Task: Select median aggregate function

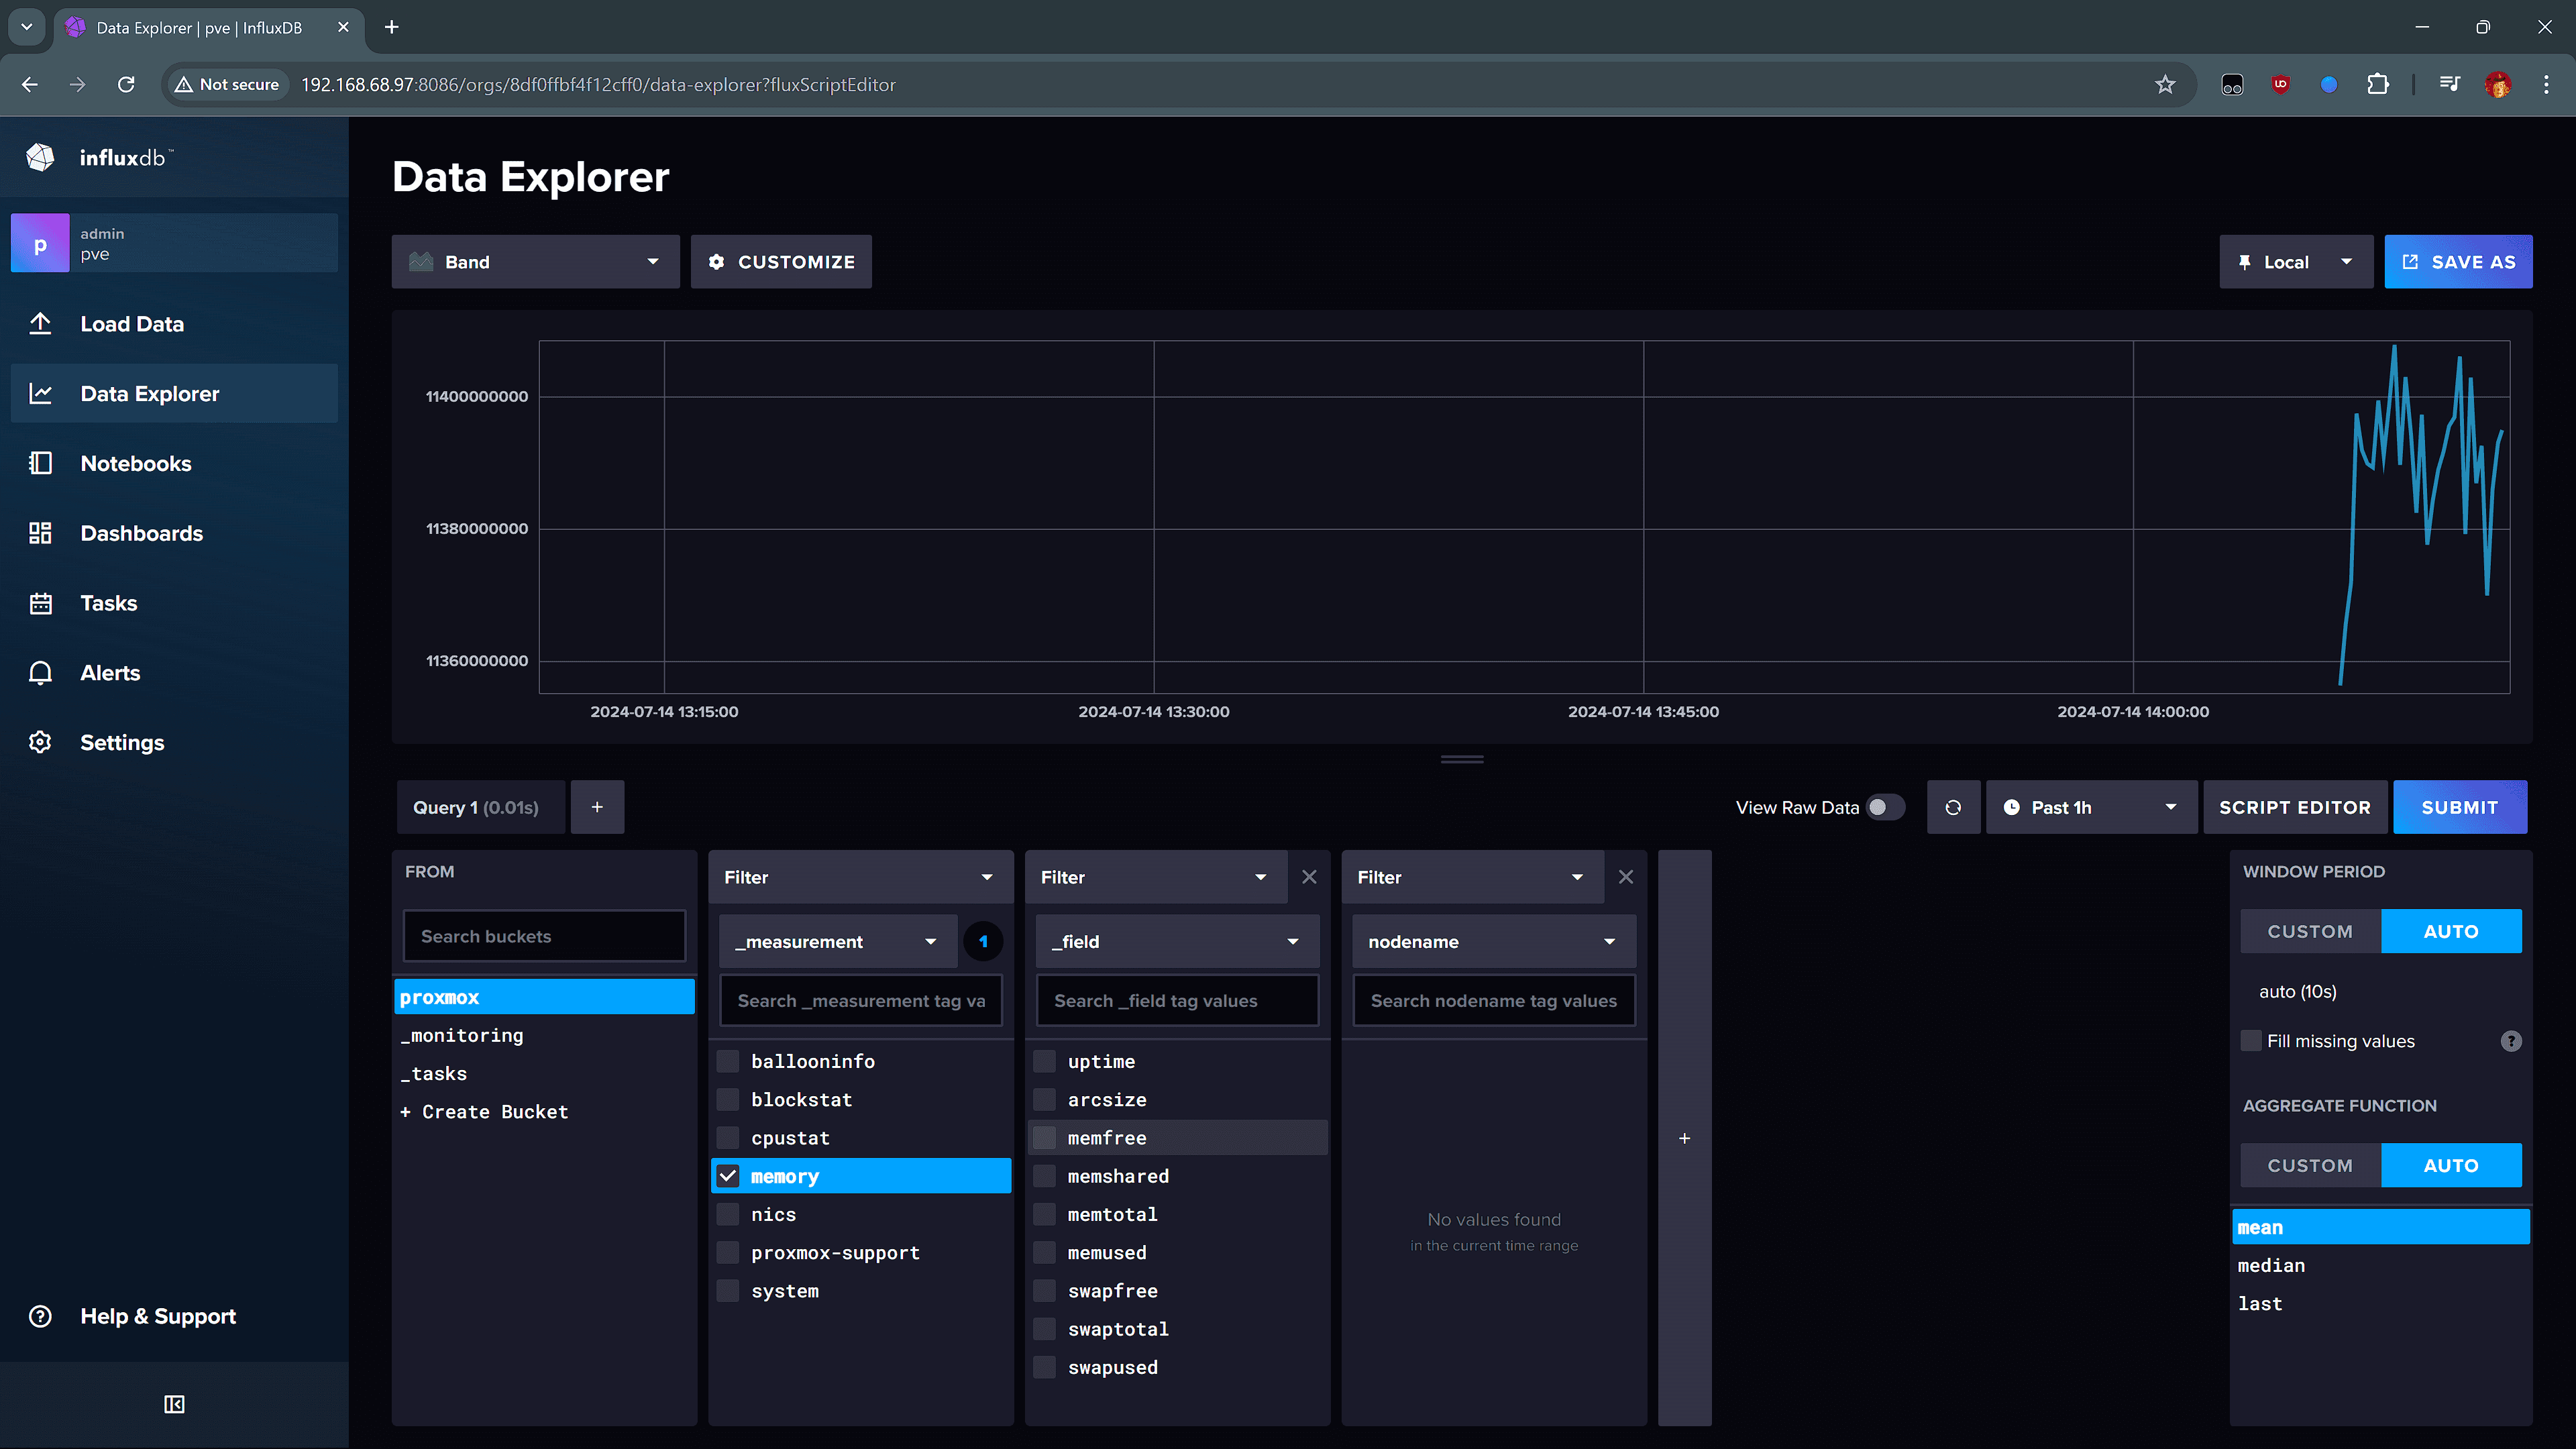Action: point(2270,1265)
